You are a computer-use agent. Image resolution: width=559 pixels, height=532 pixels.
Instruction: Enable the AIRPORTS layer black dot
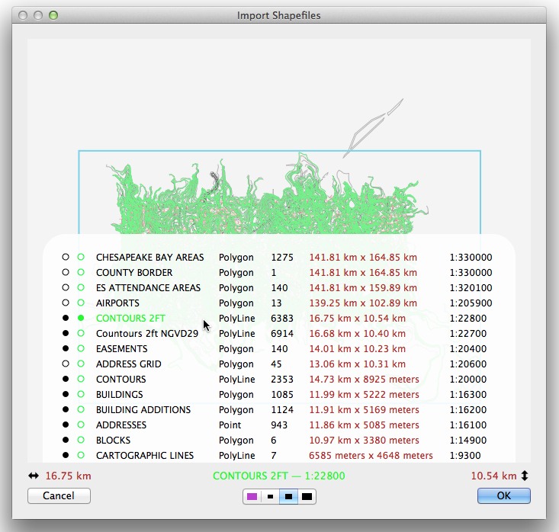click(66, 303)
